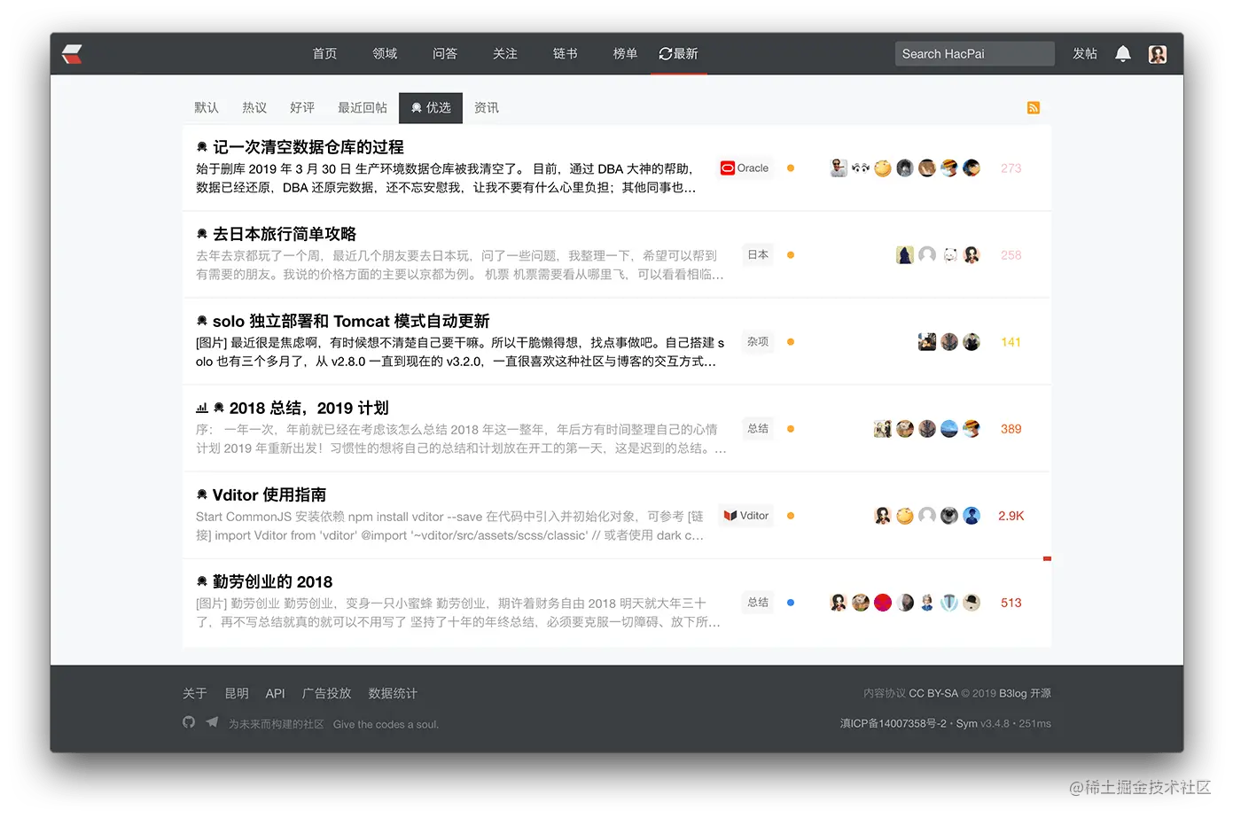The width and height of the screenshot is (1233, 818).
Task: Click the 为未来而构建的社区 footer slogan
Action: click(277, 724)
